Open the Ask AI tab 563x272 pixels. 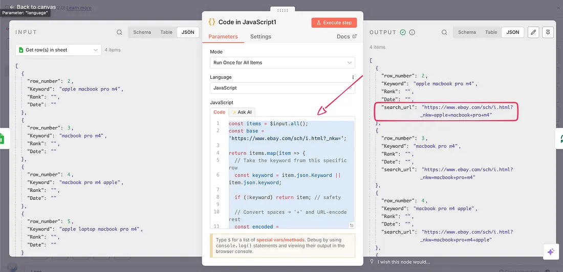[x=242, y=112]
